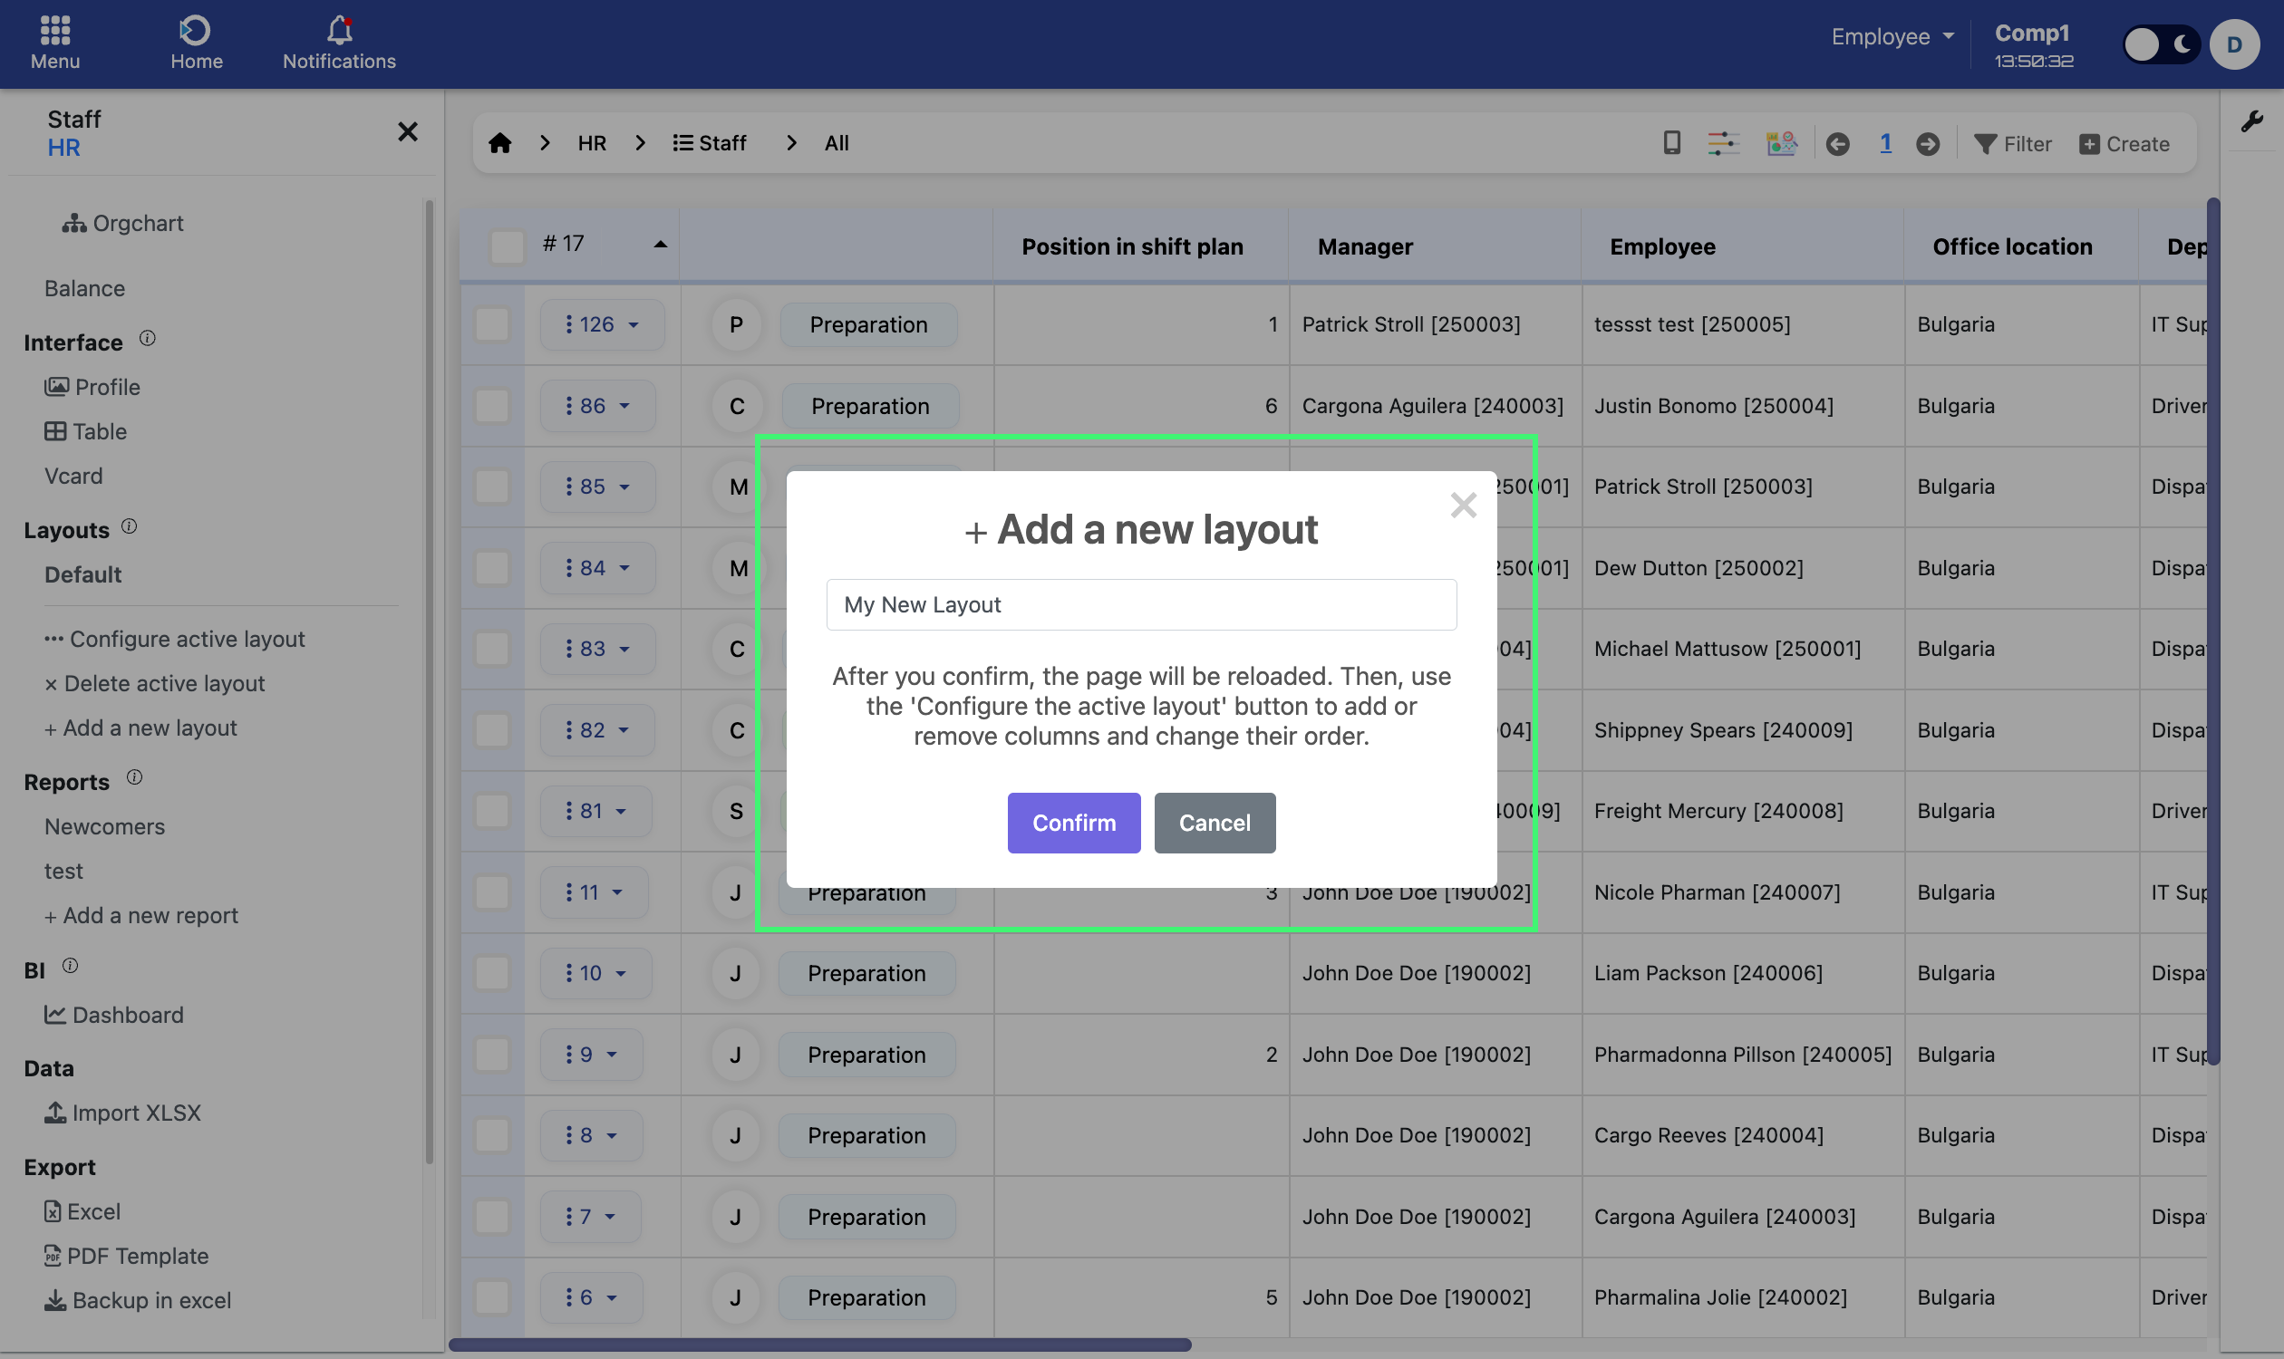Click the home breadcrumb icon
The width and height of the screenshot is (2284, 1359).
tap(499, 143)
